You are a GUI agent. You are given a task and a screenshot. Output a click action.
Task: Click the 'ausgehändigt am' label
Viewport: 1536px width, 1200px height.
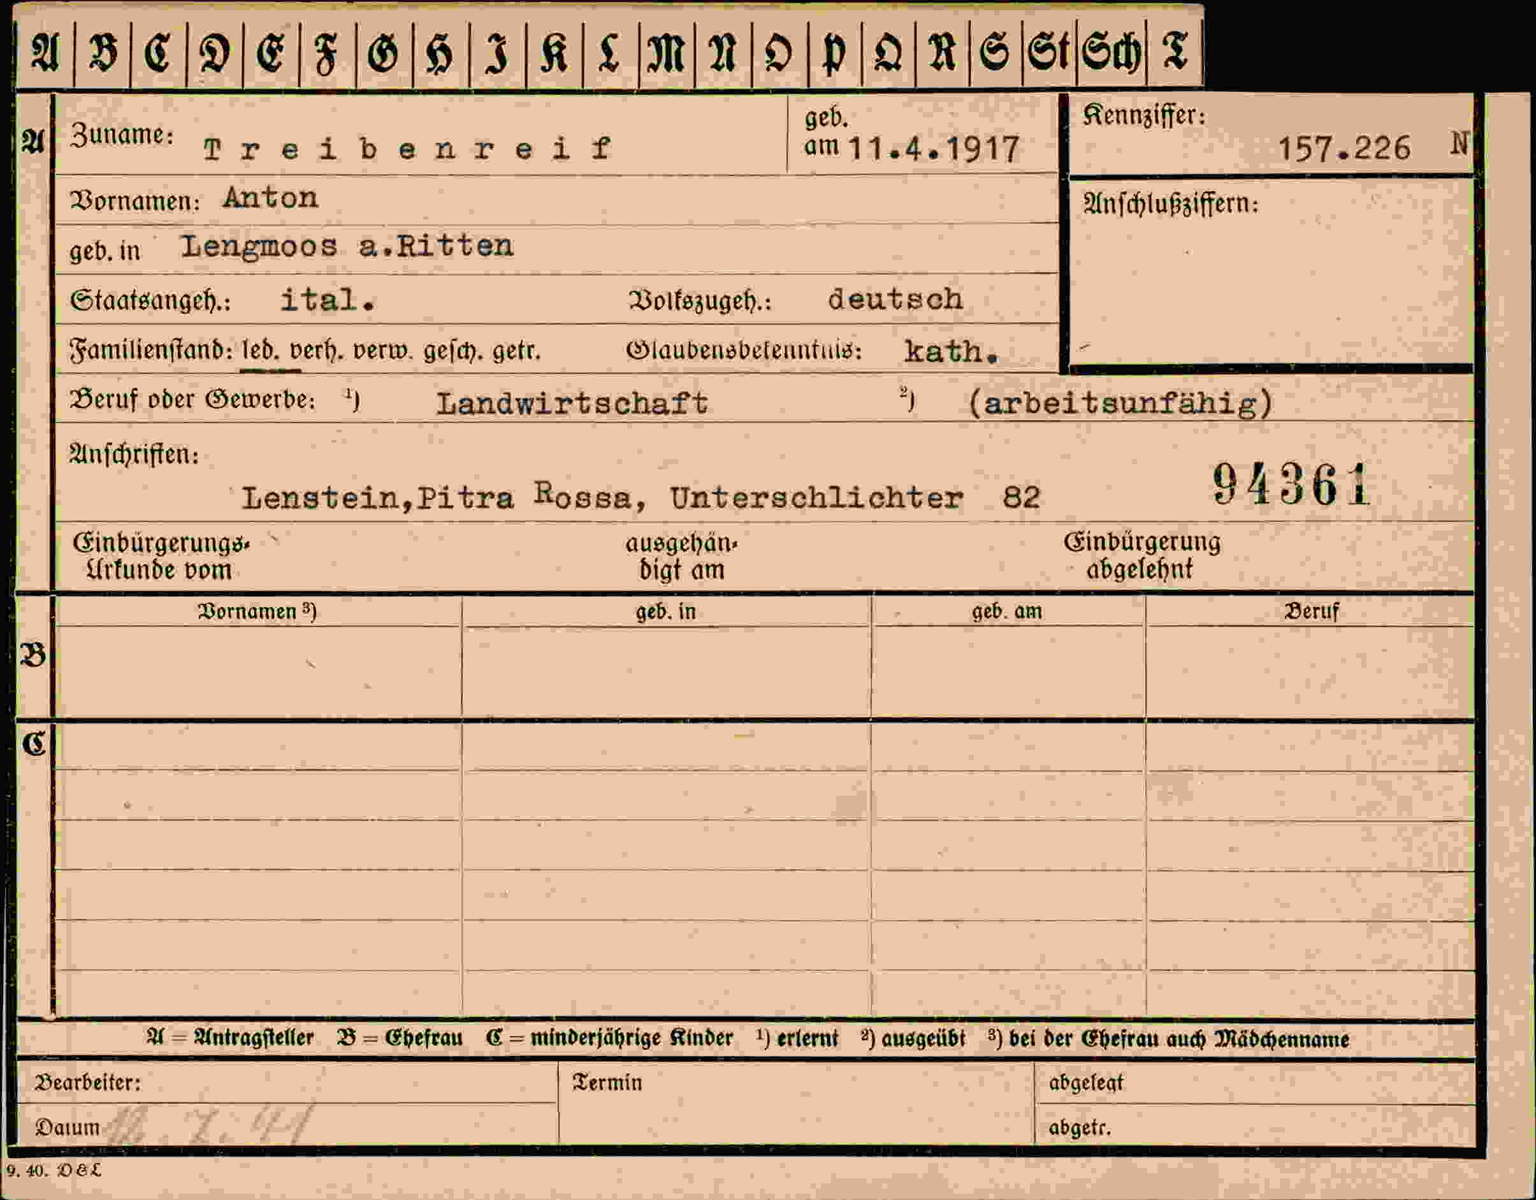point(681,557)
